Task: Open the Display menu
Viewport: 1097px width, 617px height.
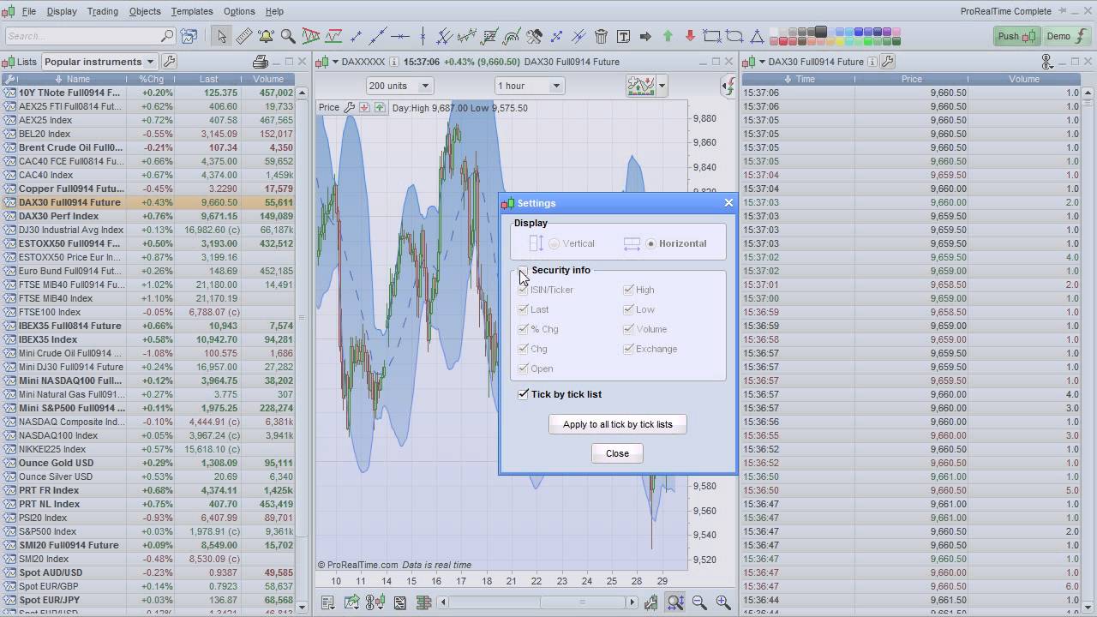Action: click(62, 11)
